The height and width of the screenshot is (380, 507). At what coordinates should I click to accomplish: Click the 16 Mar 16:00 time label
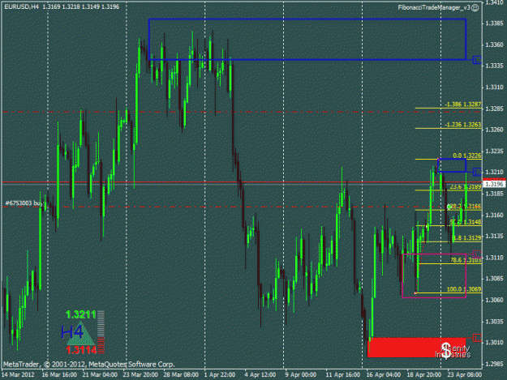coord(59,374)
